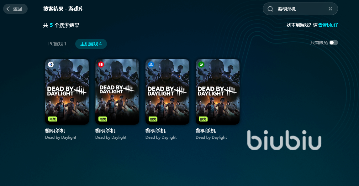Click the Nintendo Switch icon on second card
This screenshot has height=186, width=359.
pos(101,65)
